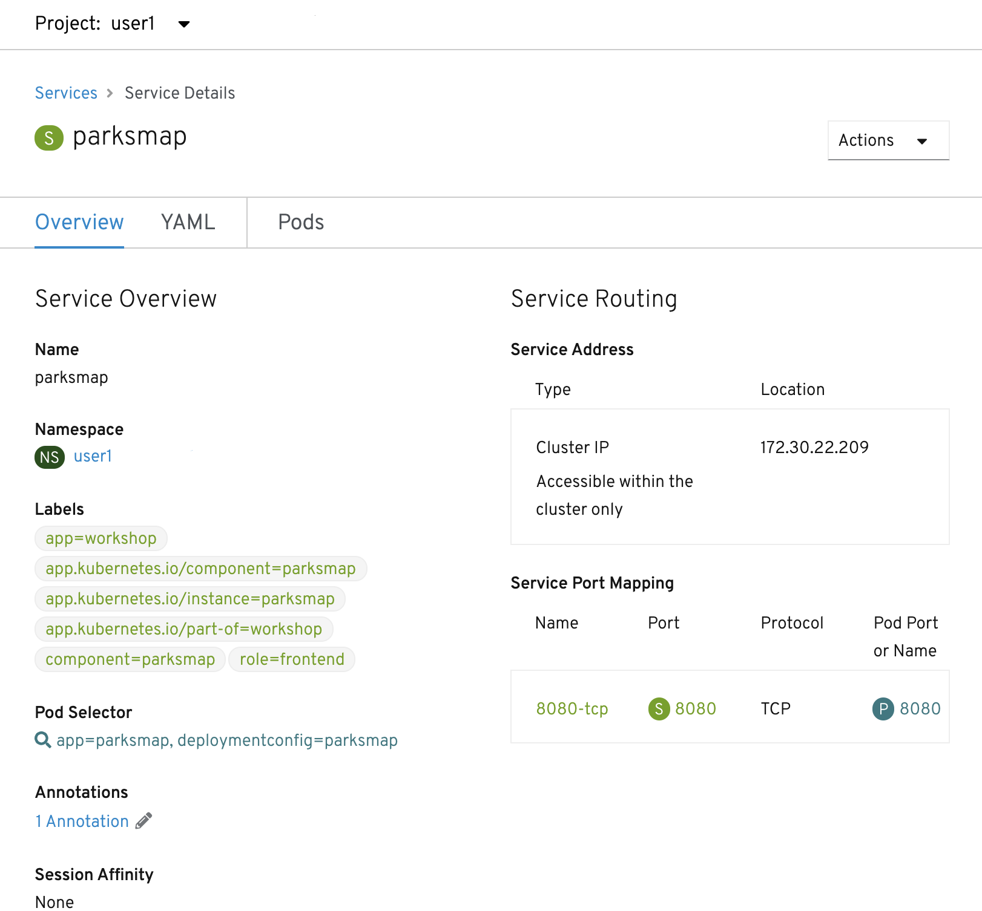Image resolution: width=982 pixels, height=911 pixels.
Task: Click the green S service icon beside parksmap title
Action: coord(49,138)
